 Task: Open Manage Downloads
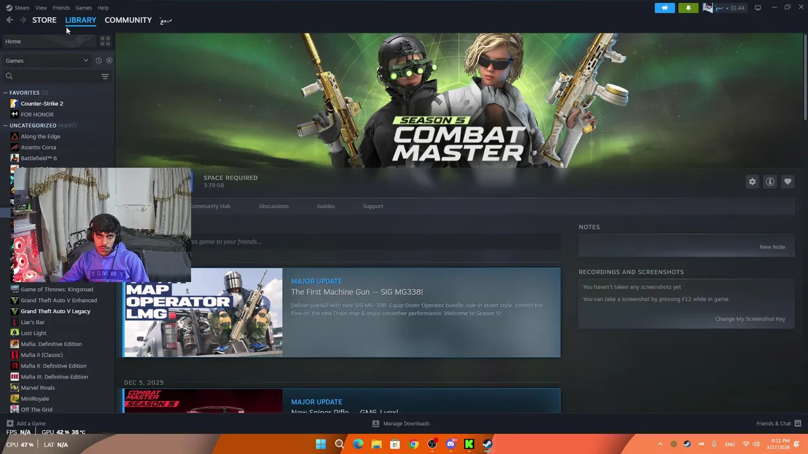[401, 424]
